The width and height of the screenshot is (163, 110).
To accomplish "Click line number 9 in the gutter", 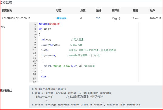I will 35,45.
